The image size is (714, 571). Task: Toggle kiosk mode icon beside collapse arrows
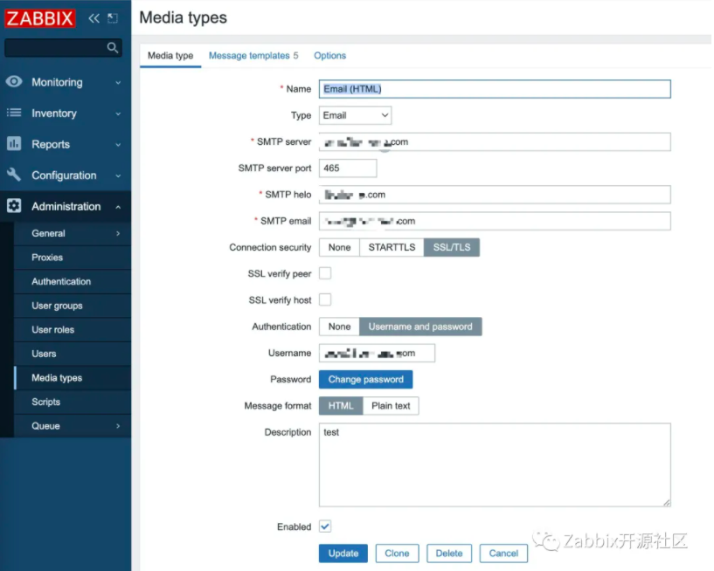pyautogui.click(x=113, y=18)
